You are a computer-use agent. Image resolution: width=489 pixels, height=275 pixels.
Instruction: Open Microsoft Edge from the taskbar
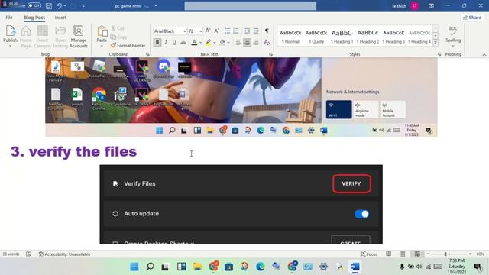[x=261, y=267]
